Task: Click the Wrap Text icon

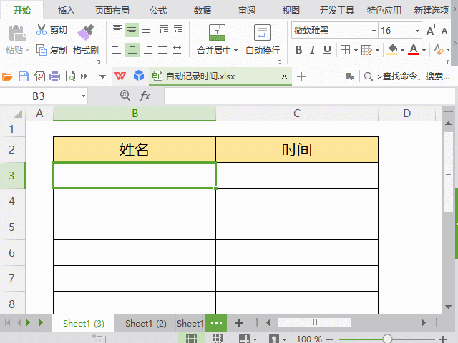Action: click(x=263, y=32)
